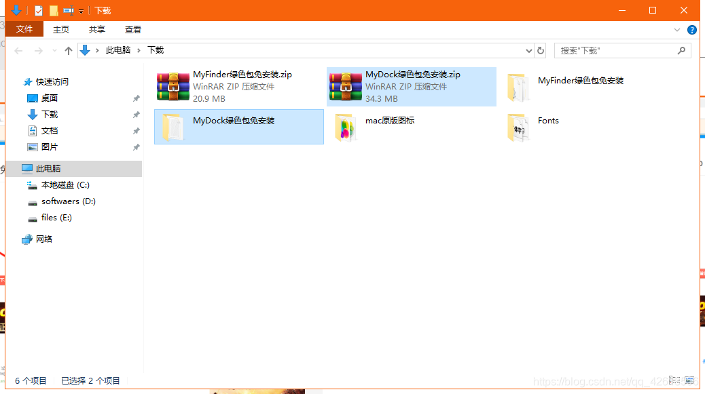Switch to large icons view in status bar
This screenshot has width=705, height=394.
pos(689,380)
